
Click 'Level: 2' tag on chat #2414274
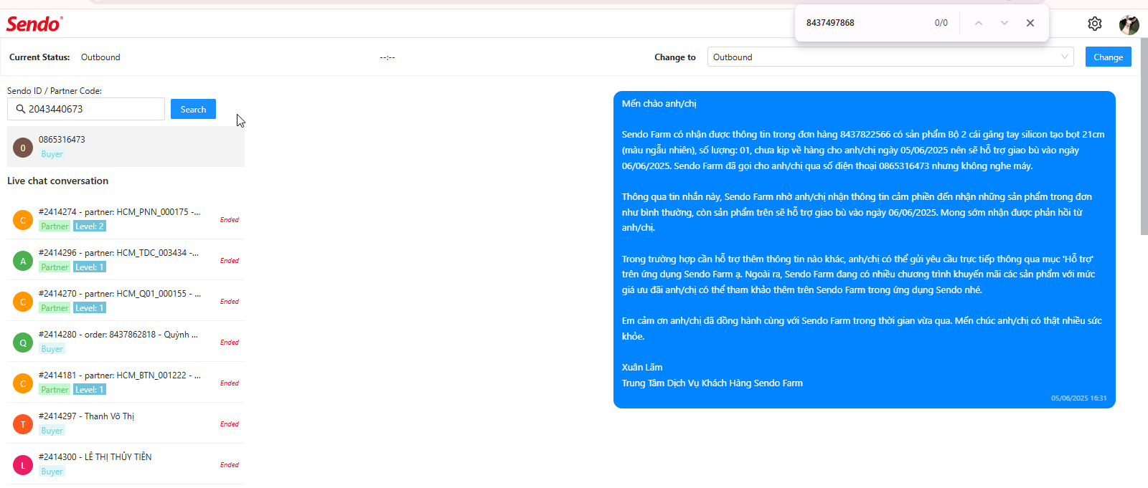click(x=90, y=226)
